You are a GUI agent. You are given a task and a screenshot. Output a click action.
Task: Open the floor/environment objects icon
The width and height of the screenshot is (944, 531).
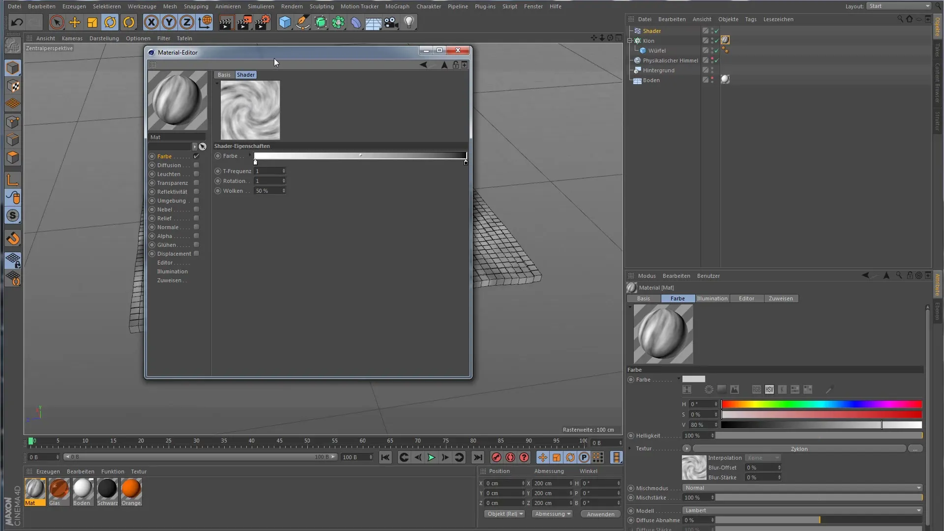pyautogui.click(x=374, y=22)
